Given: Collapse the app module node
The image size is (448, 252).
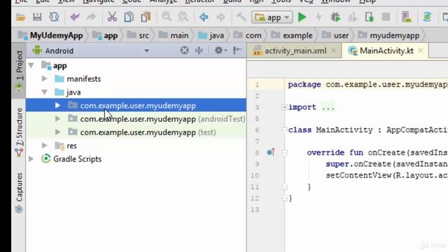Looking at the screenshot, I should click(x=31, y=65).
